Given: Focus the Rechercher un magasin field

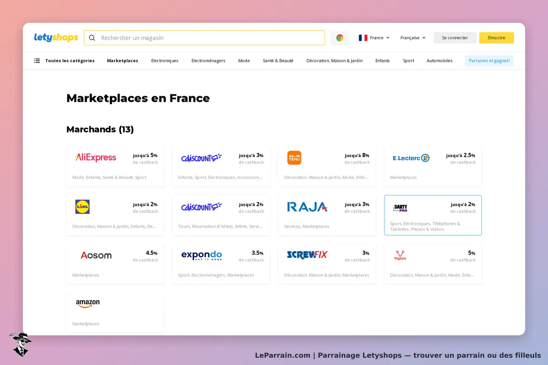Looking at the screenshot, I should (x=205, y=38).
